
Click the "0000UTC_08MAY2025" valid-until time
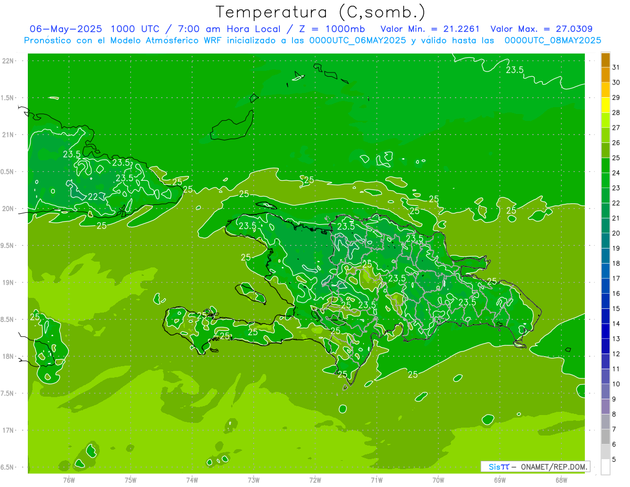(x=553, y=40)
